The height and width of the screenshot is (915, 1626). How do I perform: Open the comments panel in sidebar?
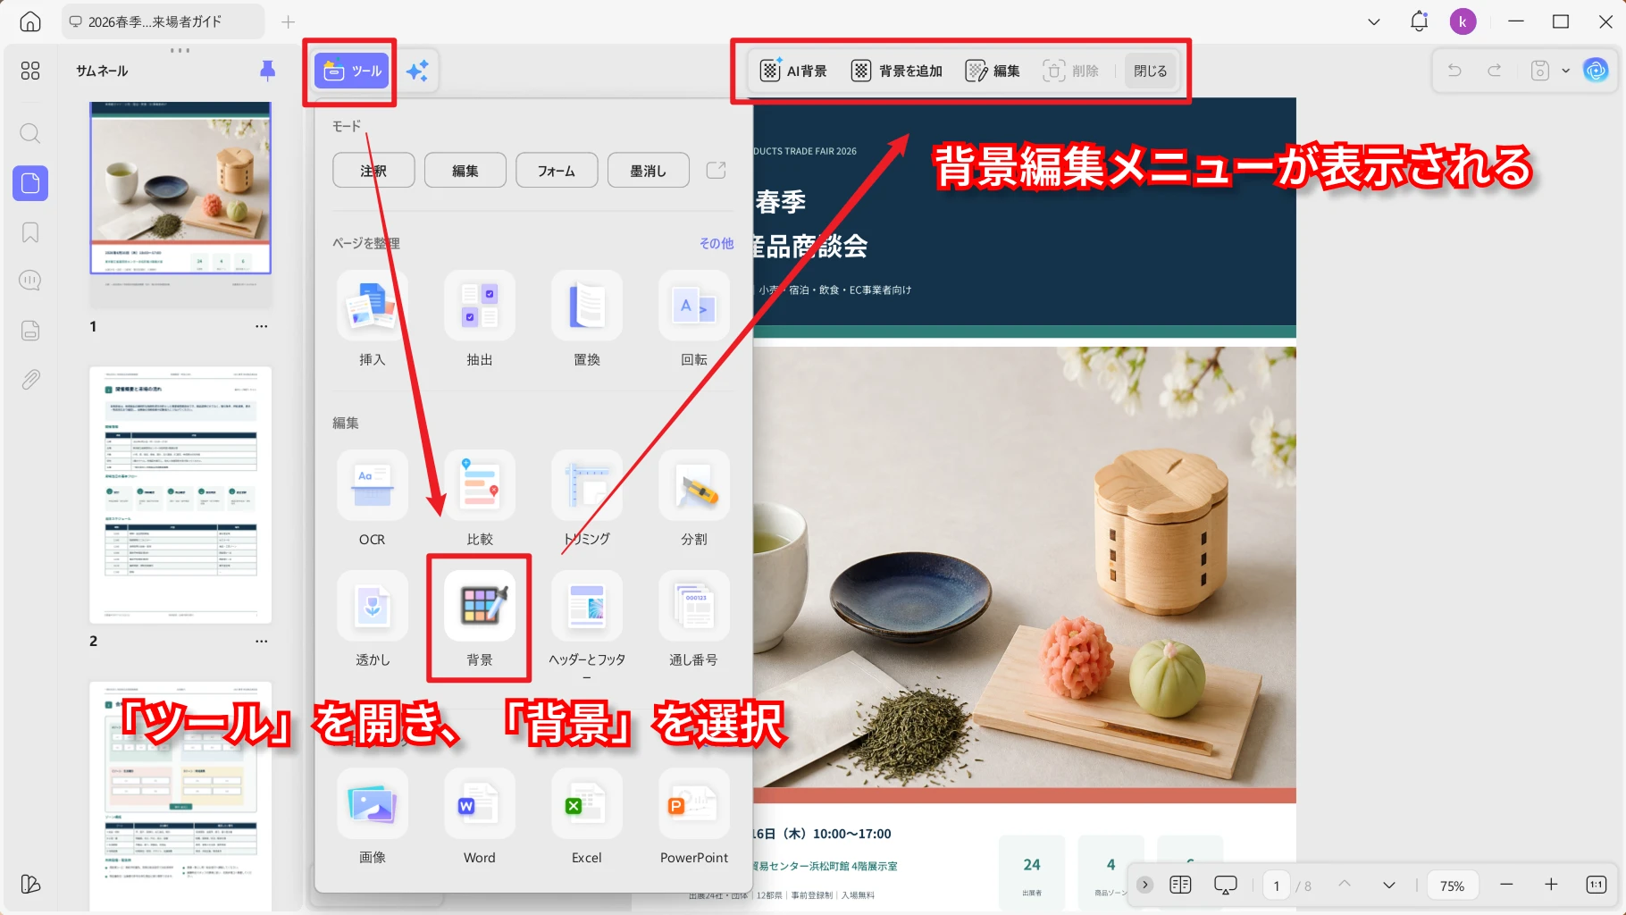coord(30,281)
